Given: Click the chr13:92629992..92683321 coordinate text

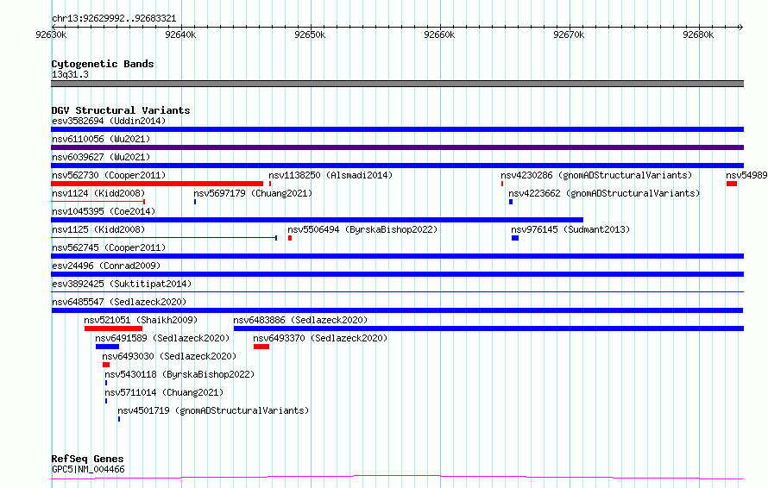Looking at the screenshot, I should 114,19.
